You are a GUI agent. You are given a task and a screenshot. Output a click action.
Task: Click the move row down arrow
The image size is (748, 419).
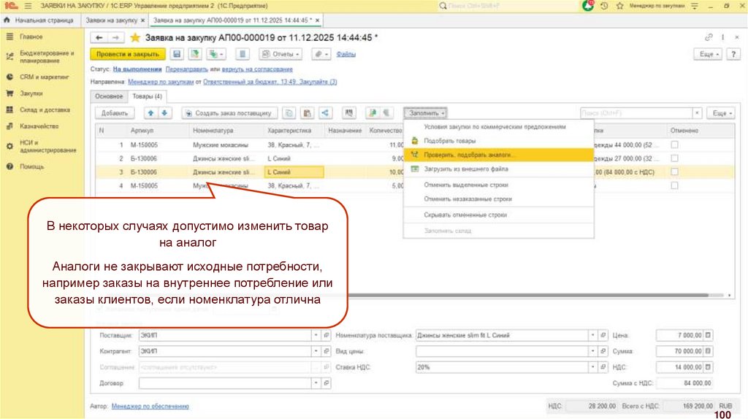coord(164,113)
